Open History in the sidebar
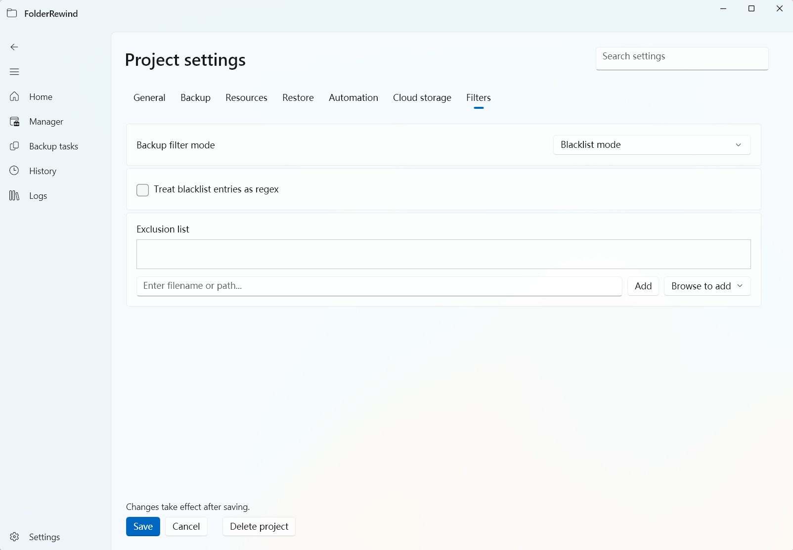The width and height of the screenshot is (793, 550). tap(55, 171)
